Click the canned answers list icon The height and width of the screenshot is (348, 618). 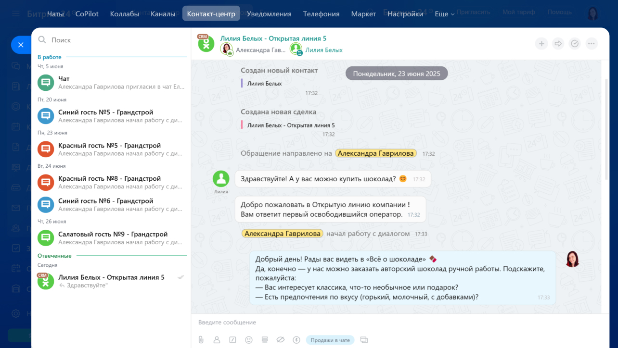tap(264, 340)
